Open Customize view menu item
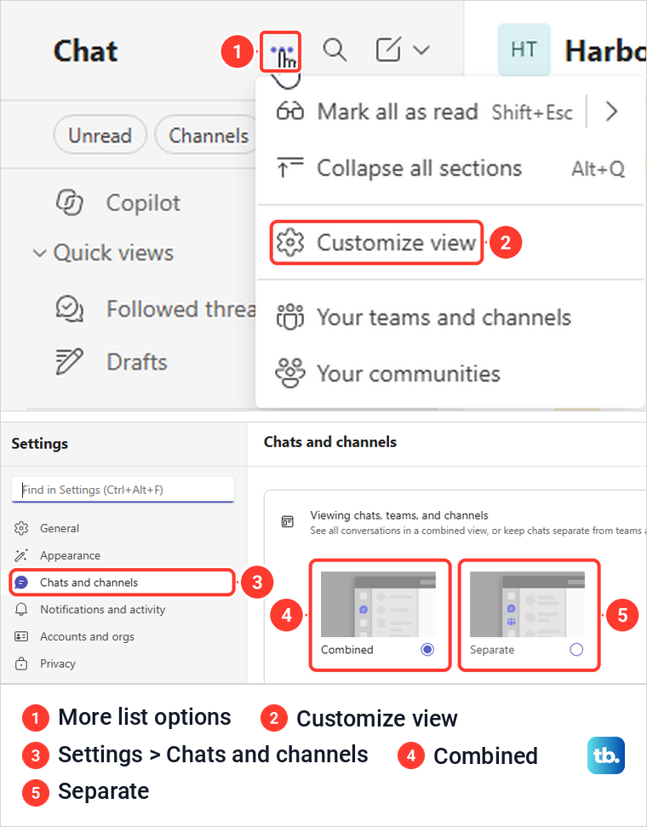This screenshot has height=827, width=647. [x=376, y=243]
